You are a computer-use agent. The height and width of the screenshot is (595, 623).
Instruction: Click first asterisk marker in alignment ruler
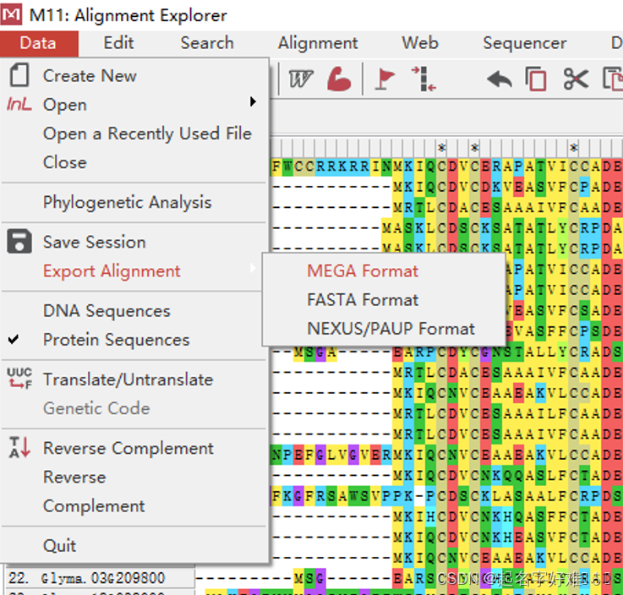441,148
